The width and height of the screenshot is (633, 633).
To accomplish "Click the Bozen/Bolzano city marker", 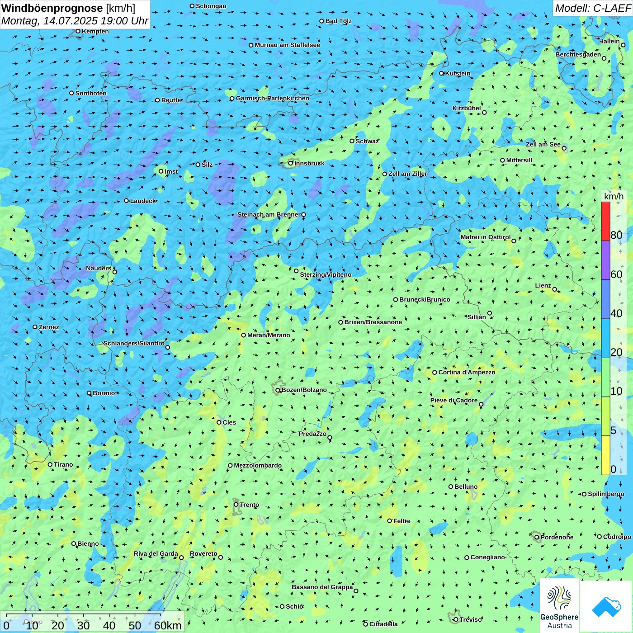I will [x=278, y=390].
